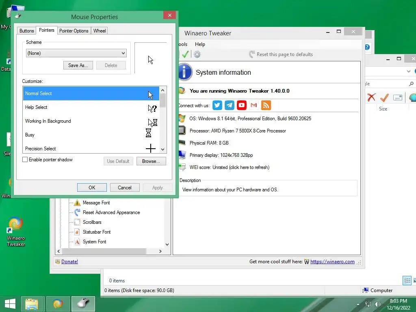The width and height of the screenshot is (416, 312).
Task: Open the Scheme dropdown
Action: pyautogui.click(x=76, y=53)
